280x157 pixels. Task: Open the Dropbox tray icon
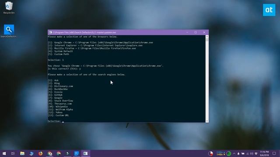256,154
